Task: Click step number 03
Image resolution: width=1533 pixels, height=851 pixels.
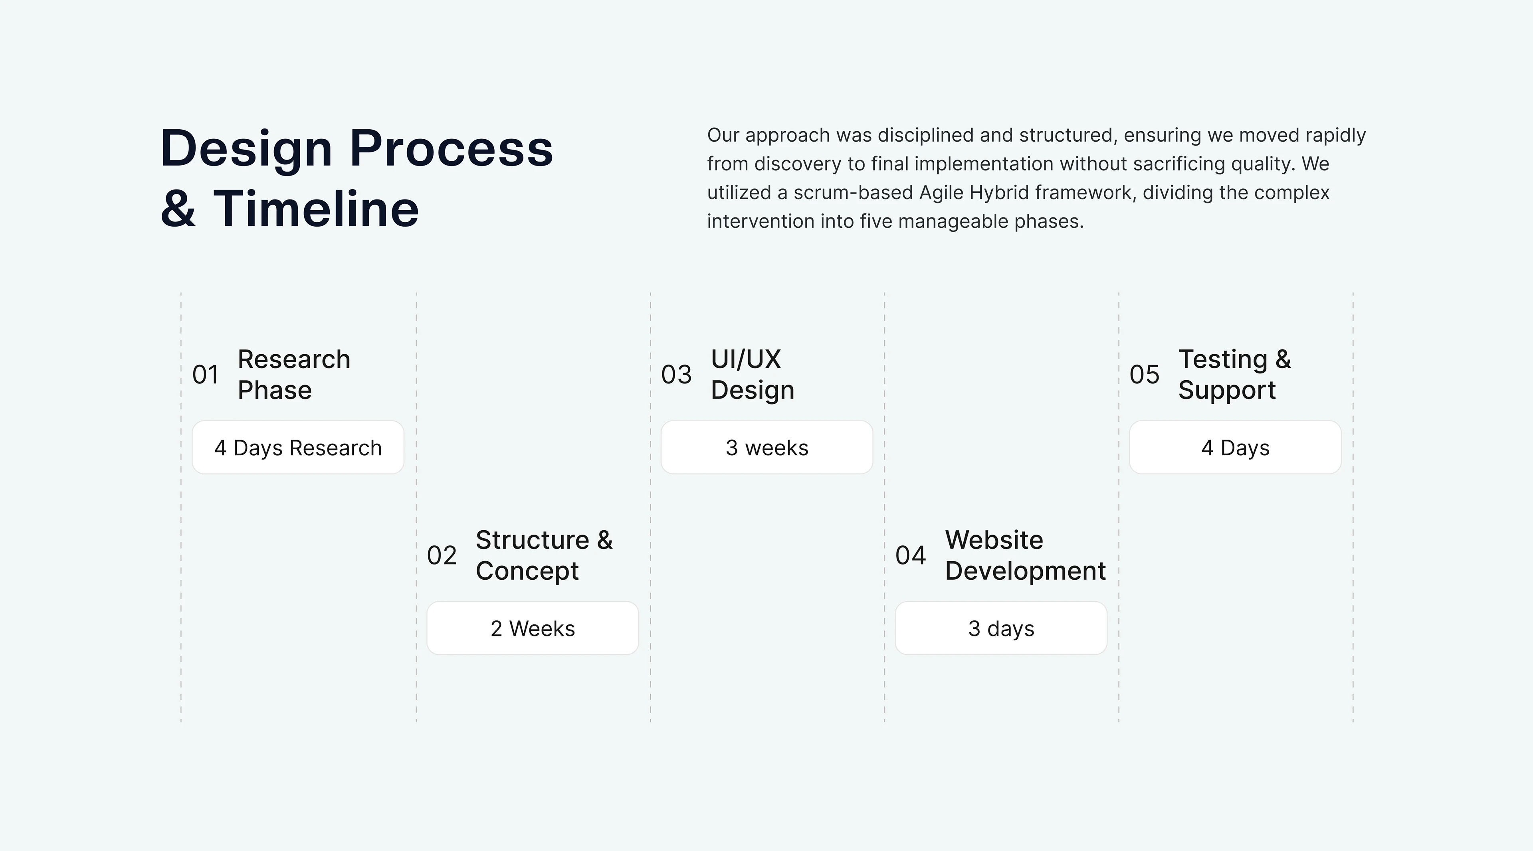Action: point(676,375)
